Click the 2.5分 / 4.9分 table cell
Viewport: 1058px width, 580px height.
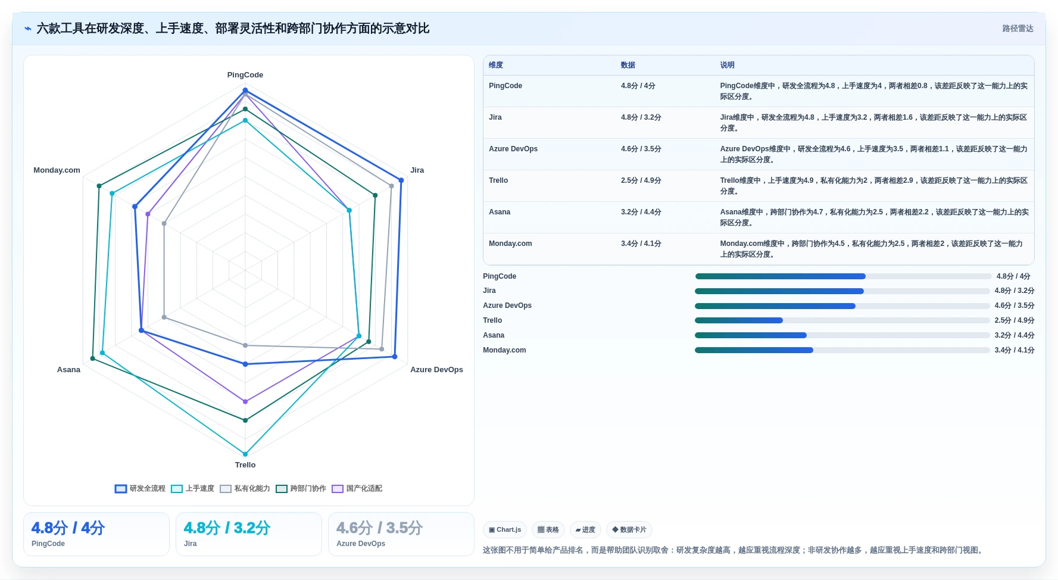[641, 180]
